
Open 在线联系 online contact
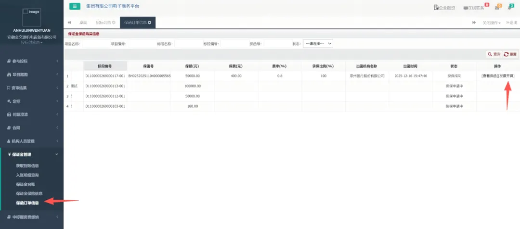474,7
